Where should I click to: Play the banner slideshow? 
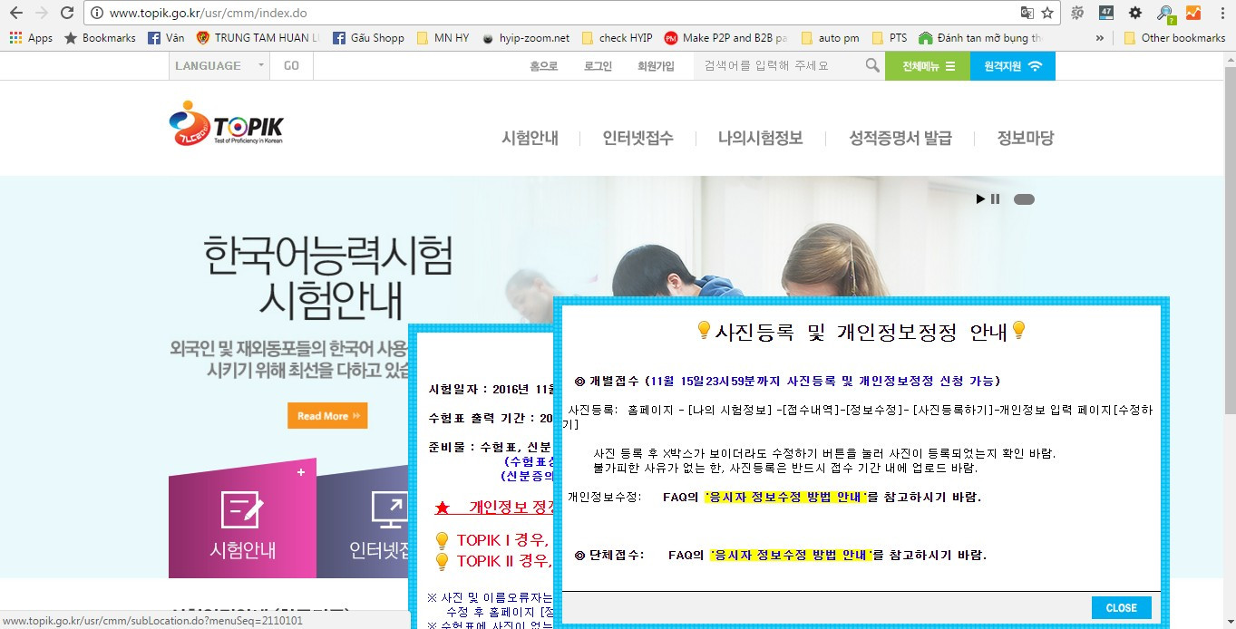[x=980, y=199]
